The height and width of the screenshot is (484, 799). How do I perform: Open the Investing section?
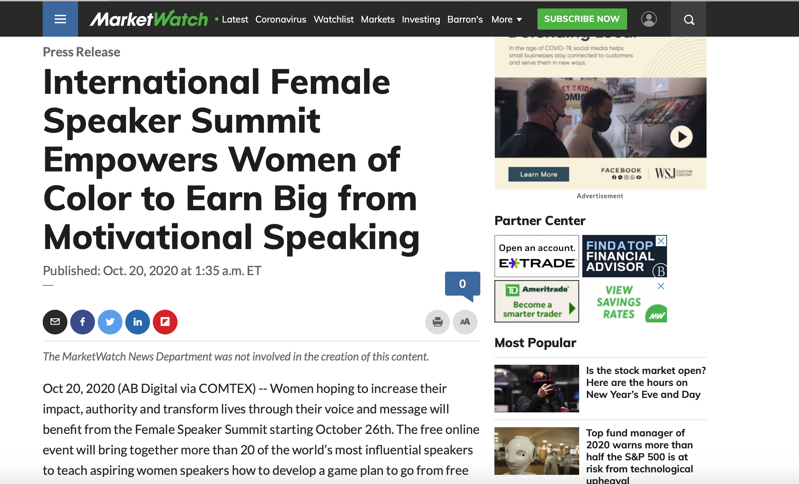point(421,19)
